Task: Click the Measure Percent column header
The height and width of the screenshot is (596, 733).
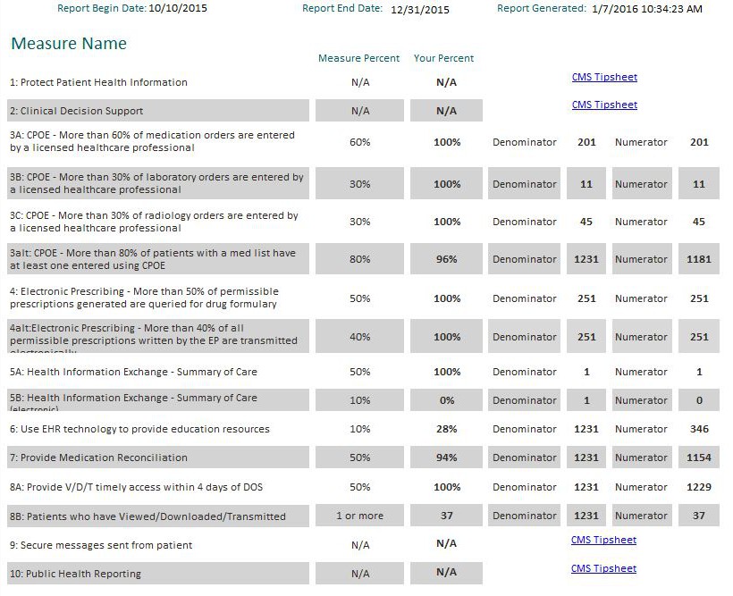Action: click(358, 58)
